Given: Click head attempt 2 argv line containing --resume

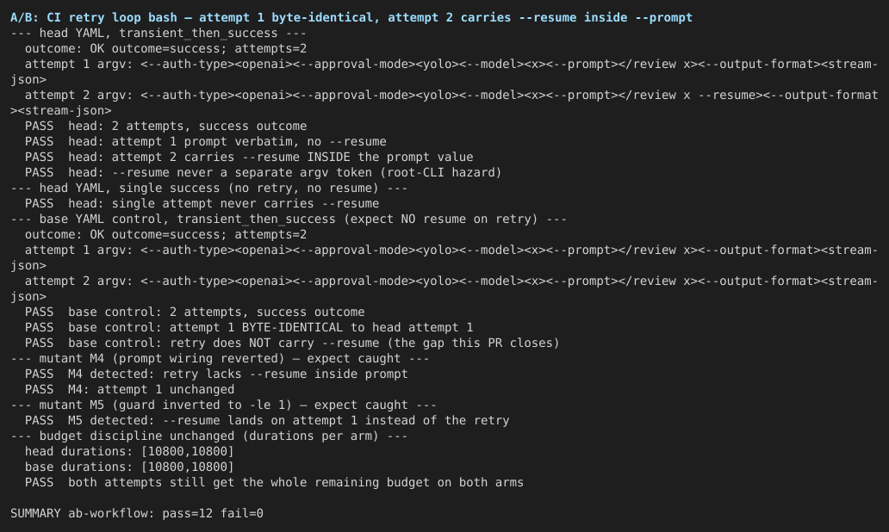Looking at the screenshot, I should (x=444, y=102).
